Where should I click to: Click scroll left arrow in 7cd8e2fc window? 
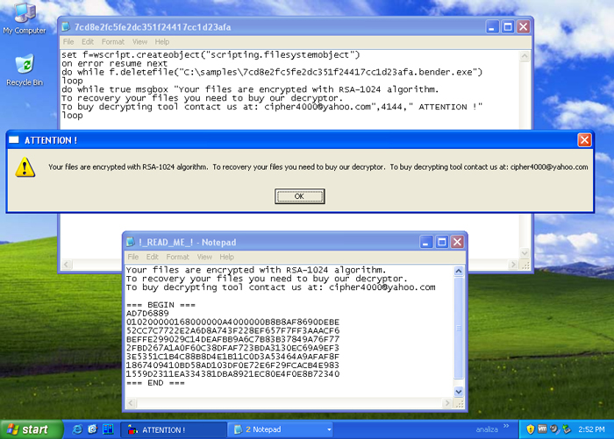click(x=67, y=265)
